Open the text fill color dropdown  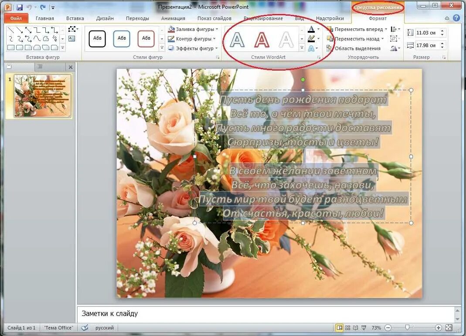click(x=319, y=29)
